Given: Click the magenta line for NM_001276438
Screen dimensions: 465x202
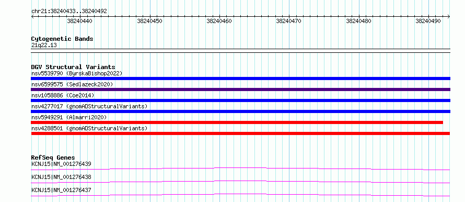Looking at the screenshot, I should pos(240,182).
